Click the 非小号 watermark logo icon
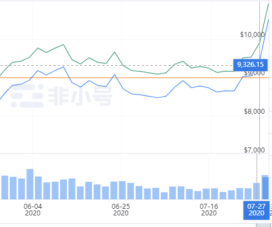The height and width of the screenshot is (227, 272). pos(27,96)
